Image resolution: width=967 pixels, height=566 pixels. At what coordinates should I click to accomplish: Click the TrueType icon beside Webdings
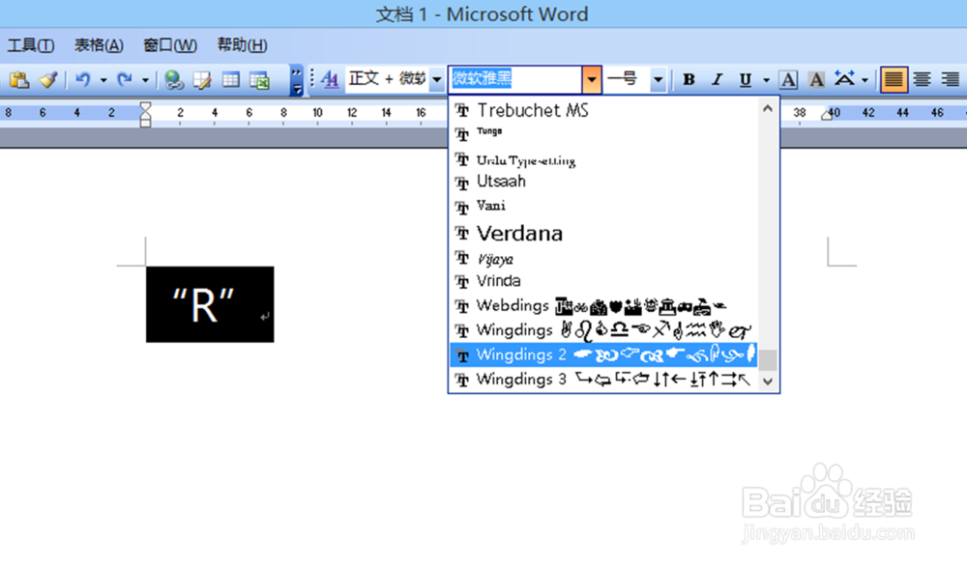pos(462,306)
